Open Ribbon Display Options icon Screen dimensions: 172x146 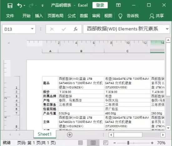click(118, 5)
